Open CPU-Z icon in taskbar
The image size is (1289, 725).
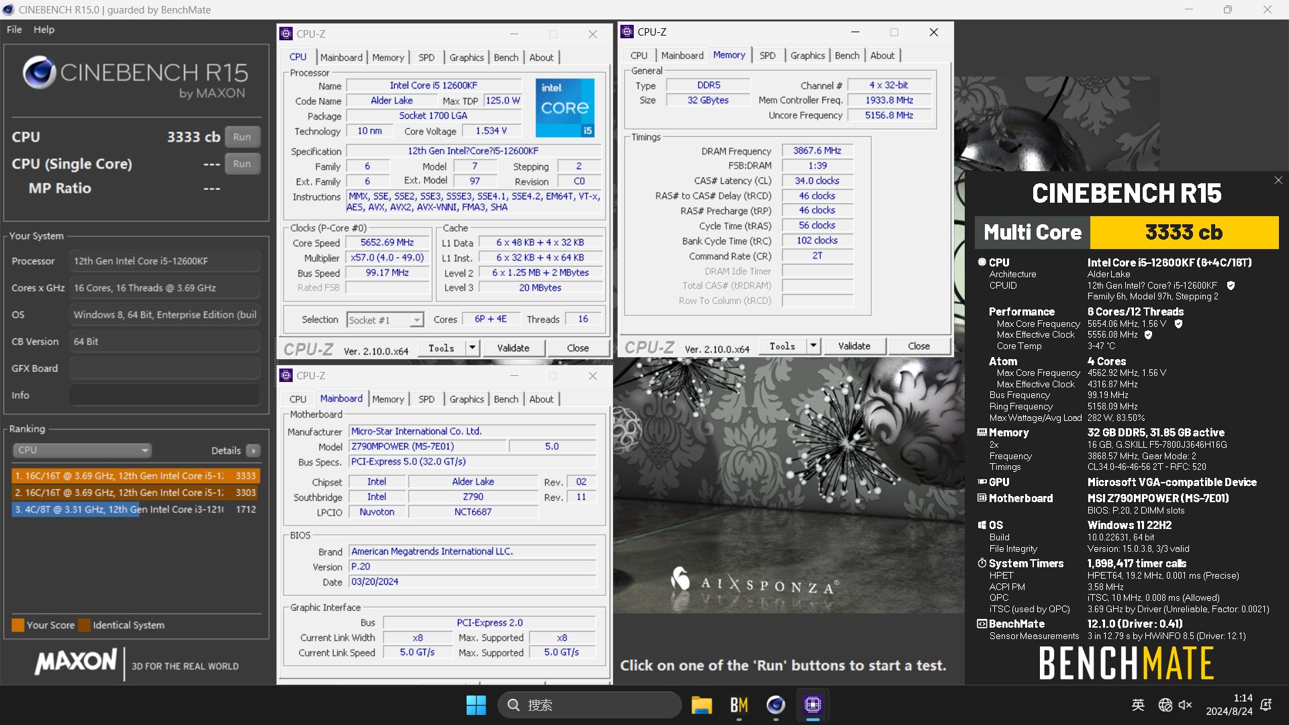pos(812,705)
